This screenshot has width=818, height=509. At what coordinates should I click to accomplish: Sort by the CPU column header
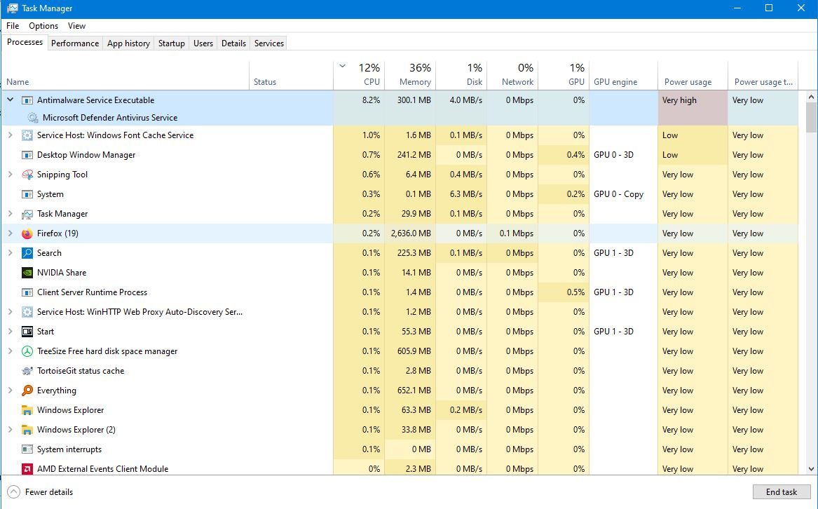359,75
